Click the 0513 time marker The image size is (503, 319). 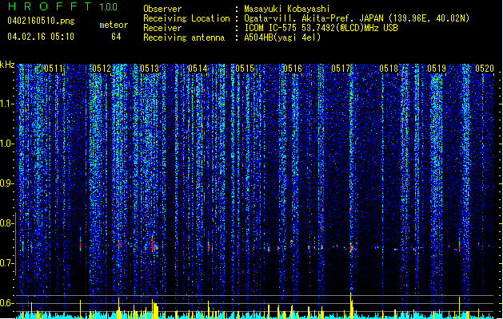coord(150,69)
